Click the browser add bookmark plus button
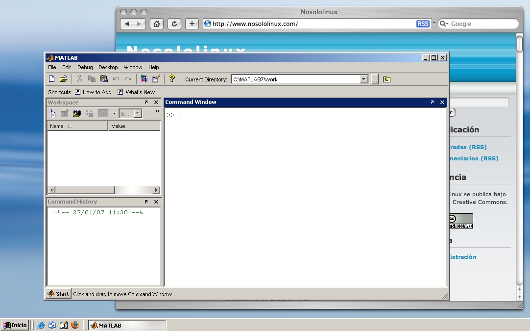 [192, 24]
